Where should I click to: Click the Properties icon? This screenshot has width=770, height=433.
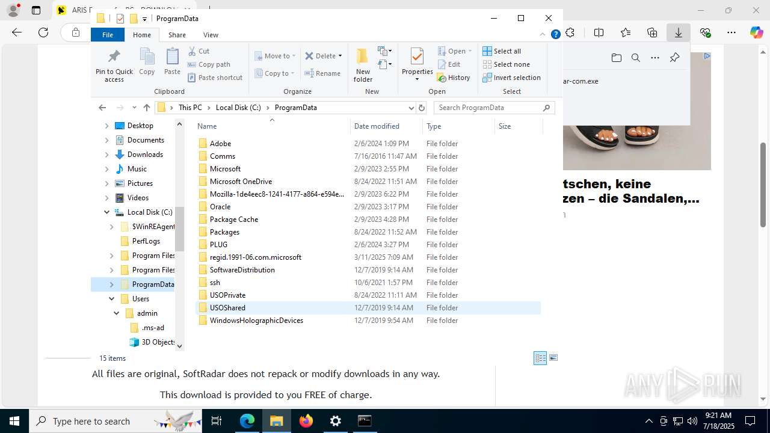417,57
